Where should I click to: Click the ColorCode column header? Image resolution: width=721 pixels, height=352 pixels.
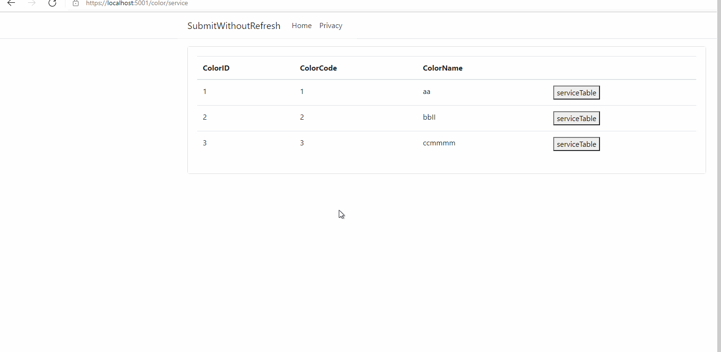point(318,68)
